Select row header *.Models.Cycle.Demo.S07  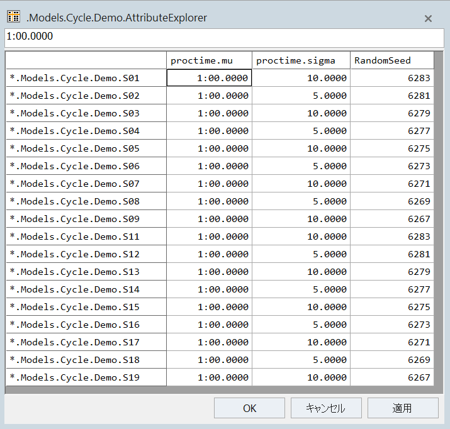tap(86, 184)
